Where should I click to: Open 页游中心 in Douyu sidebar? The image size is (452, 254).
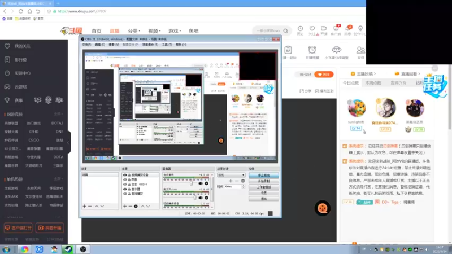point(22,73)
